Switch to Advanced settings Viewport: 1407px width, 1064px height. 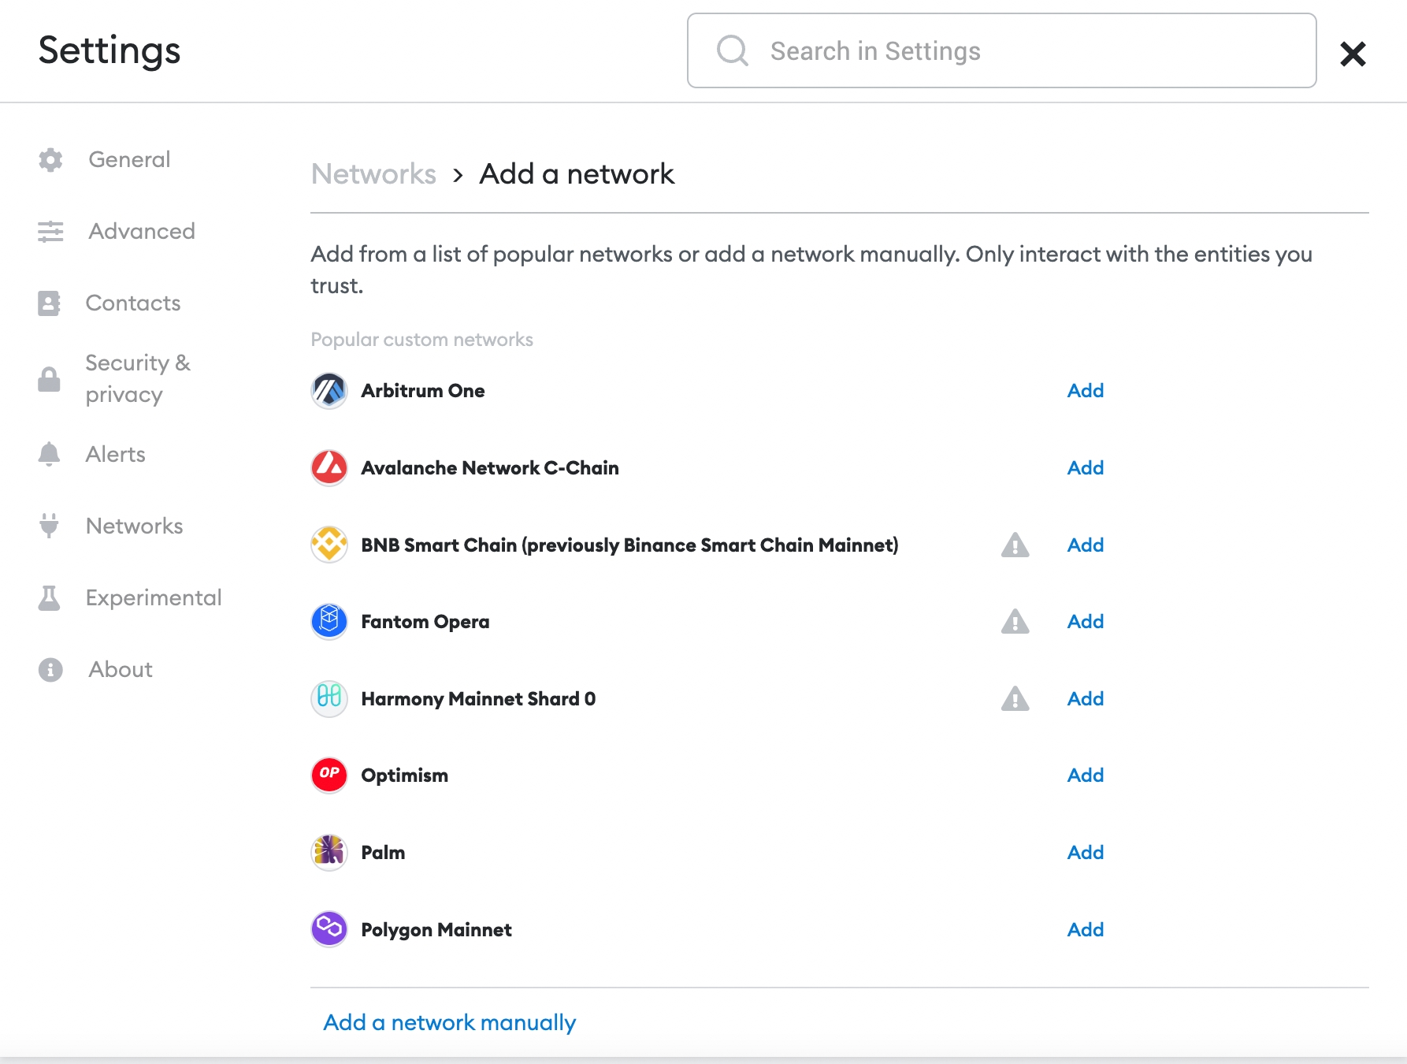[x=141, y=231]
